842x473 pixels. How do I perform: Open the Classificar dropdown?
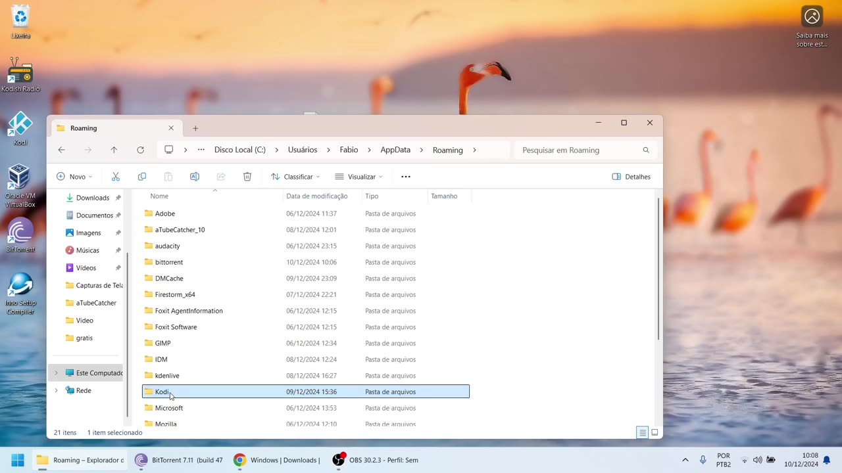(295, 177)
